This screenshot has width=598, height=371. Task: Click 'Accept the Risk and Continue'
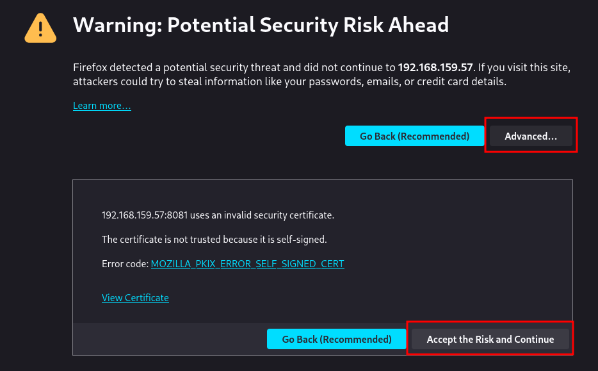pos(490,339)
